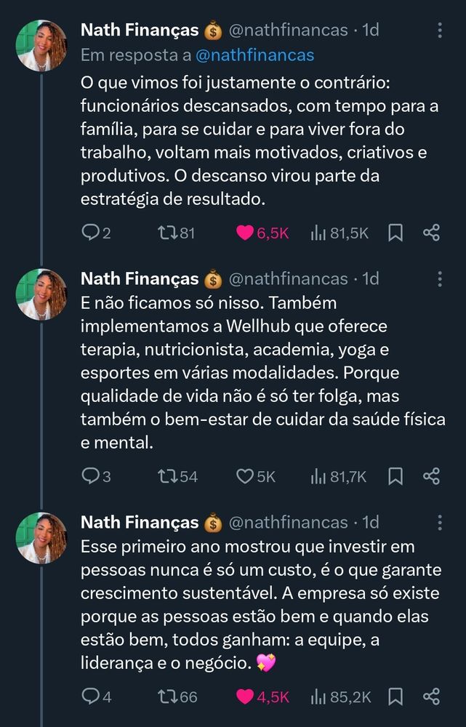Open more options on the Wellhub tweet

pos(439,279)
